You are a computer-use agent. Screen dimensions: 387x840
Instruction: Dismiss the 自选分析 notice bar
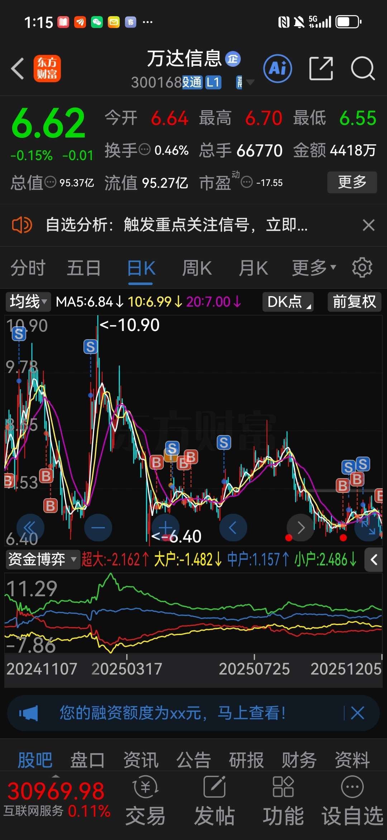click(368, 225)
